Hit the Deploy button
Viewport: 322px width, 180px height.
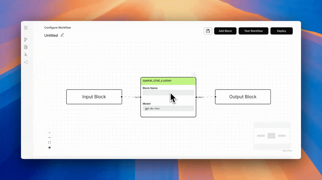coord(281,31)
